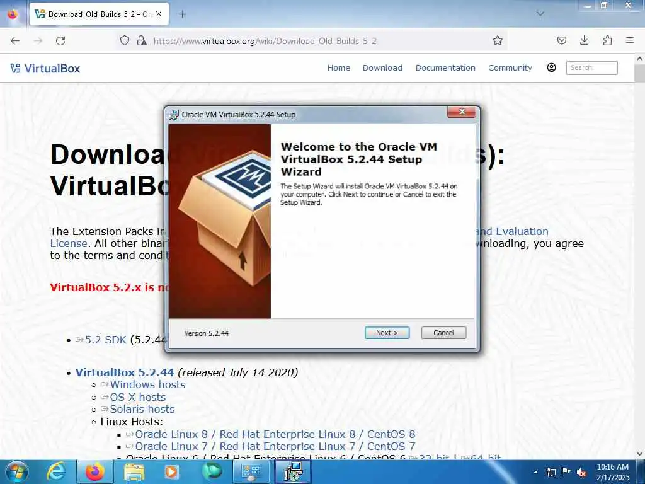645x484 pixels.
Task: Reload the current page
Action: point(60,41)
